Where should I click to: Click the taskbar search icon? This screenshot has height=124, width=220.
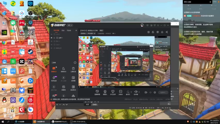click(x=8, y=122)
